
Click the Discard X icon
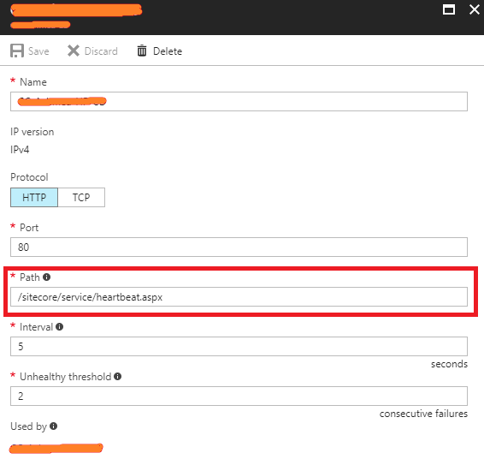(x=74, y=51)
